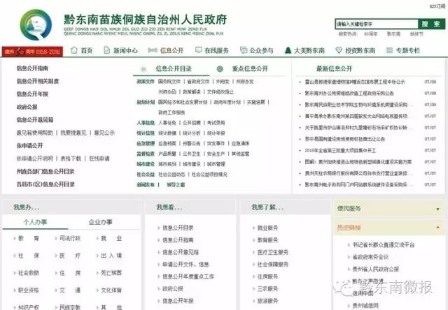Image resolution: width=448 pixels, height=310 pixels.
Task: Open 信息公开年度重点工作 link
Action: 188,276
